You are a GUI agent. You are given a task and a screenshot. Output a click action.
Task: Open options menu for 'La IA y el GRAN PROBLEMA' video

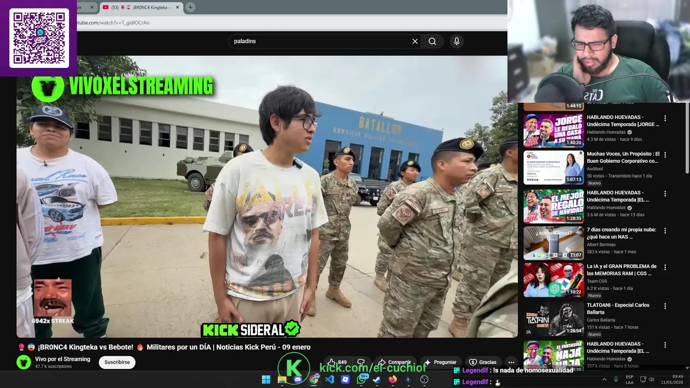pos(665,267)
